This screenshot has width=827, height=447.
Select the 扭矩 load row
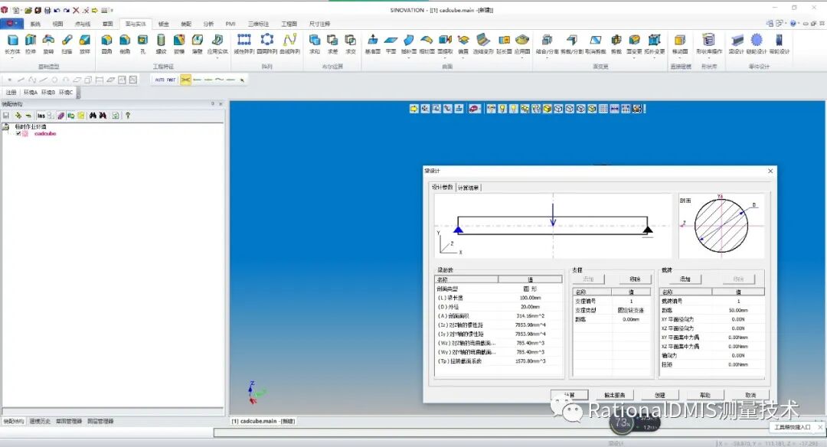(x=711, y=365)
